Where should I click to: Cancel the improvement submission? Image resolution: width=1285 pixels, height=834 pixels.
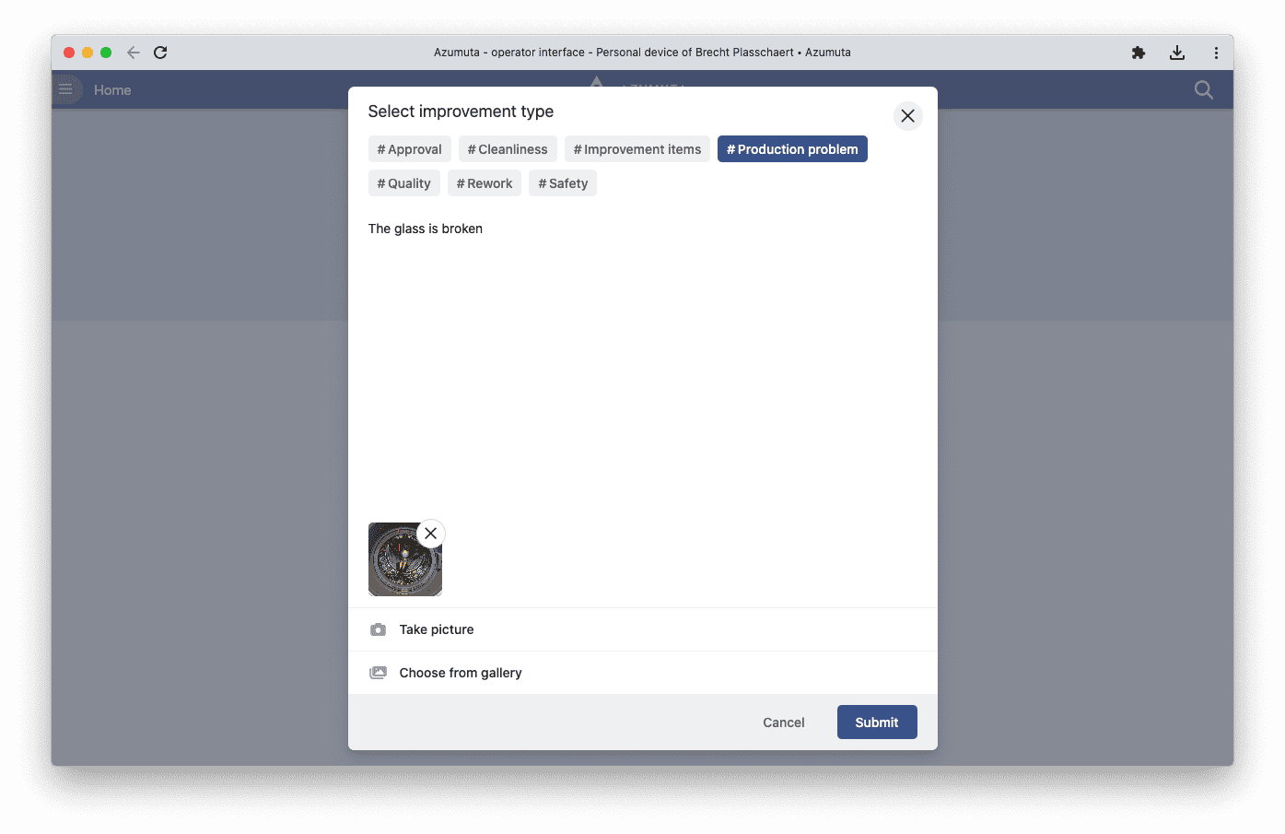point(783,722)
